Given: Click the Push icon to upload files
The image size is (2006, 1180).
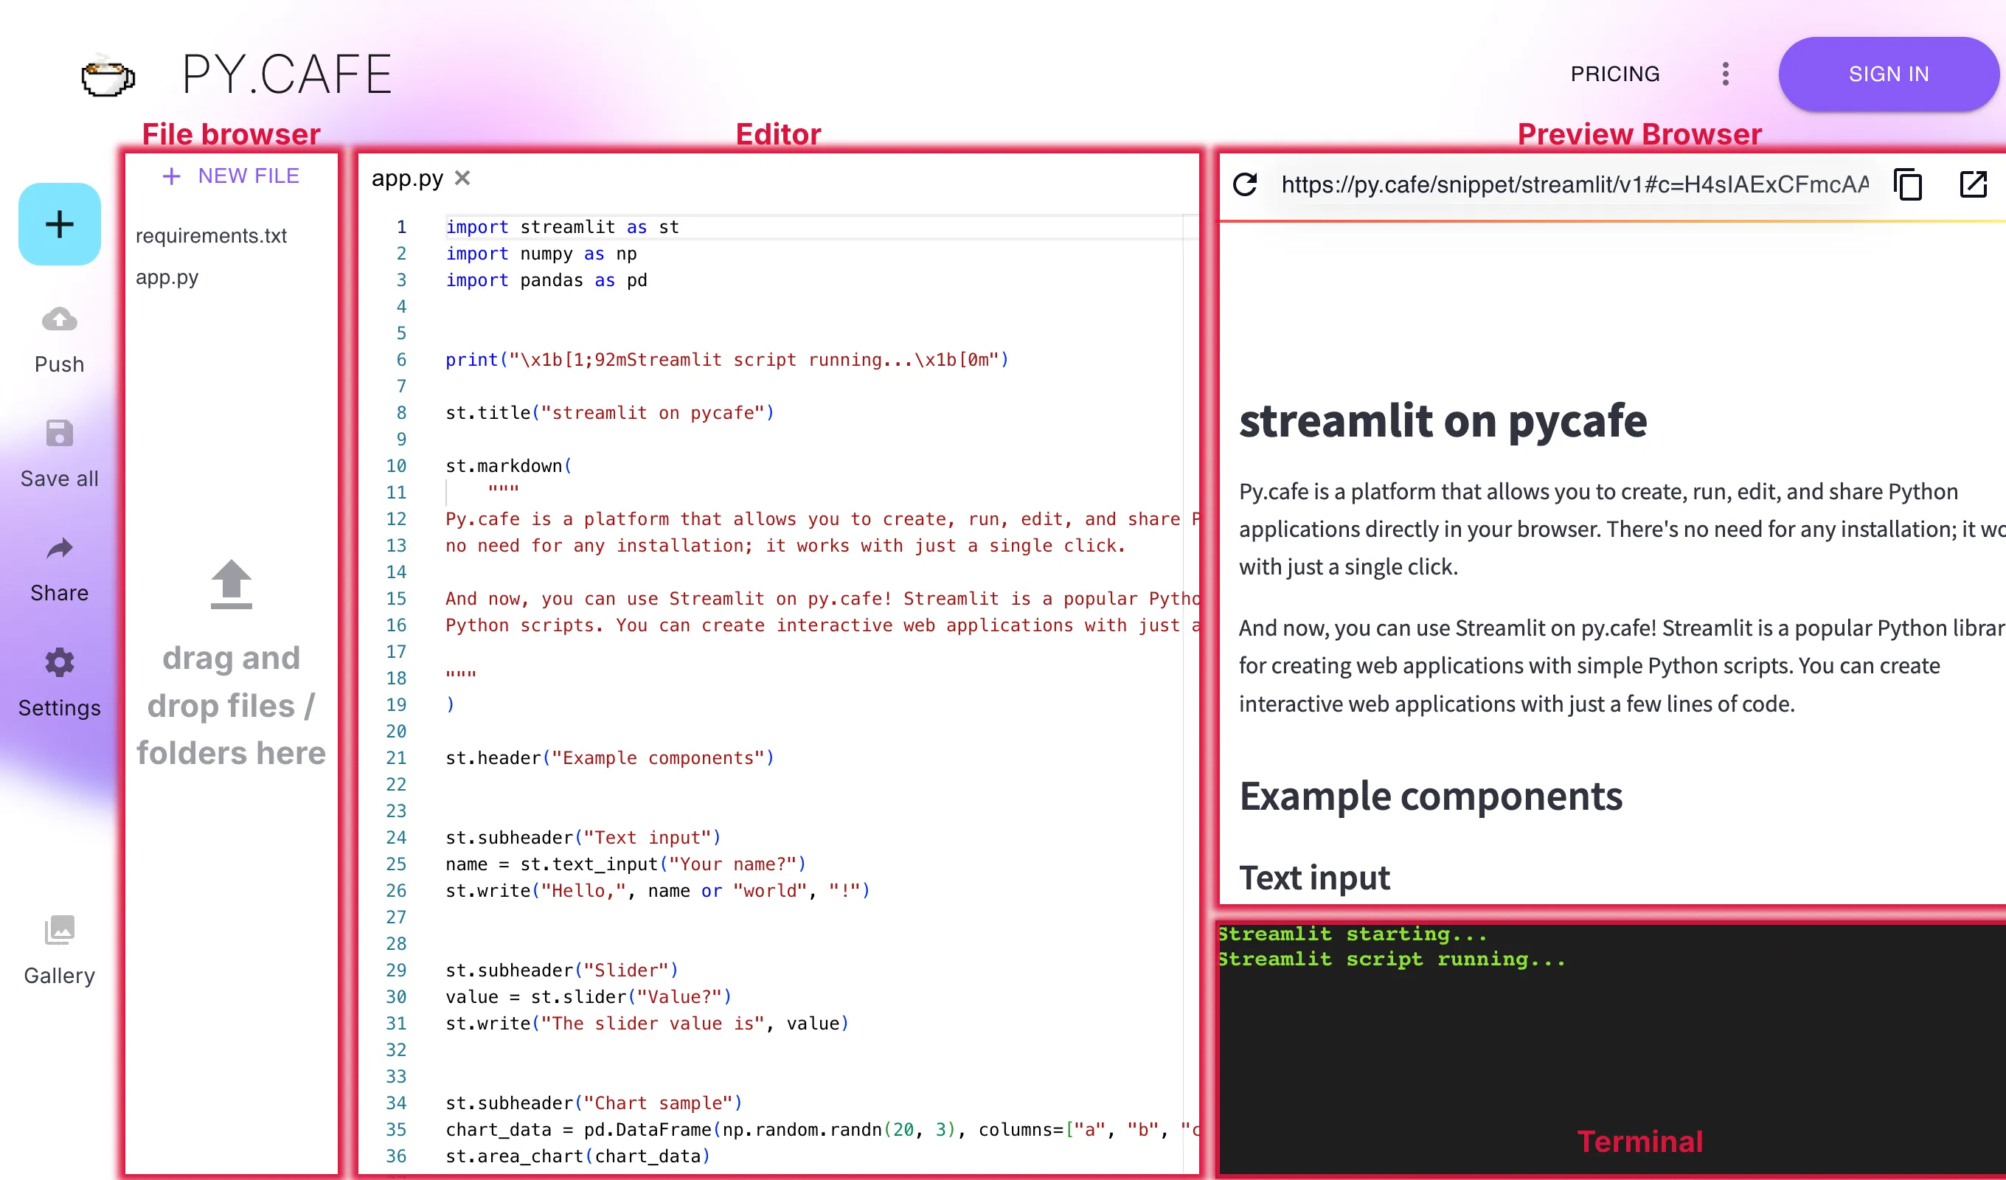Looking at the screenshot, I should pyautogui.click(x=59, y=319).
